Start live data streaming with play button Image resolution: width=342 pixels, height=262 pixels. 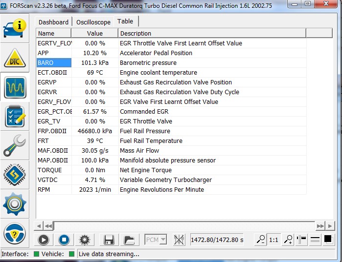pyautogui.click(x=44, y=240)
